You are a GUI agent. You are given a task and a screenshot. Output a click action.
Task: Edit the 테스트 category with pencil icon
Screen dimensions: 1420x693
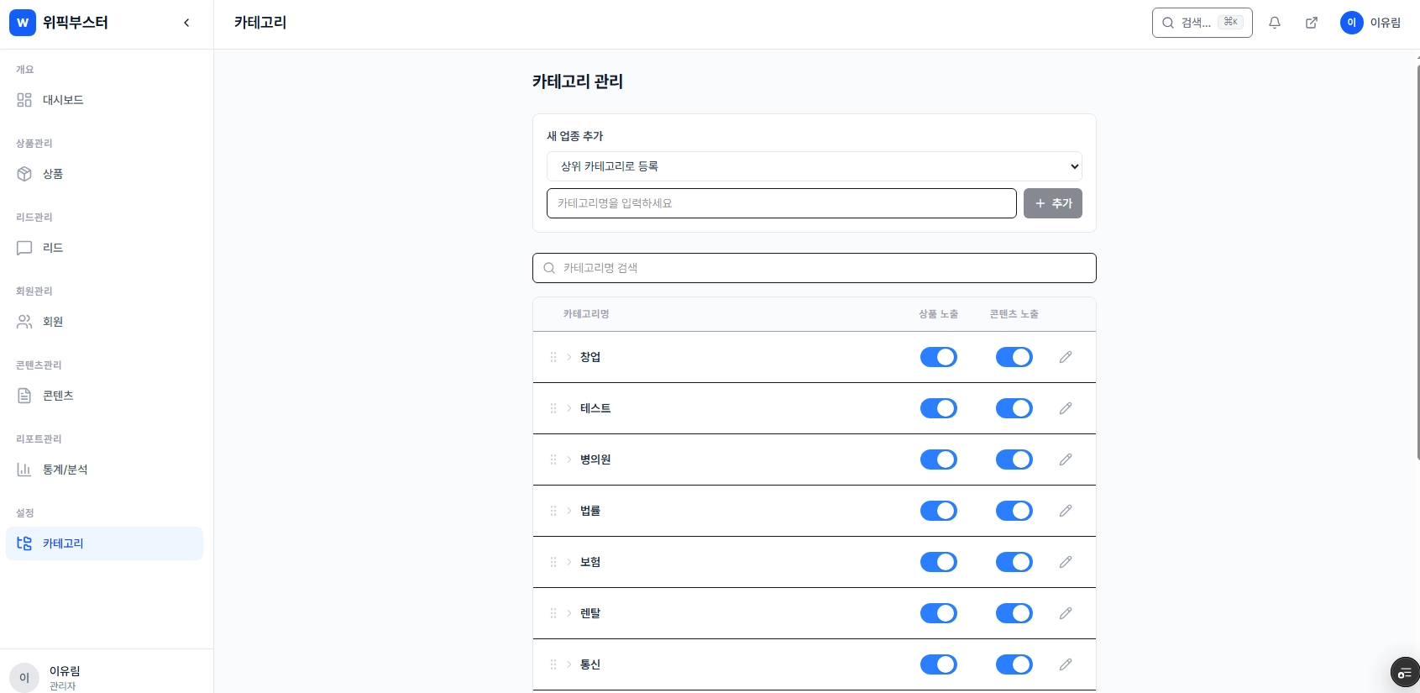coord(1066,408)
